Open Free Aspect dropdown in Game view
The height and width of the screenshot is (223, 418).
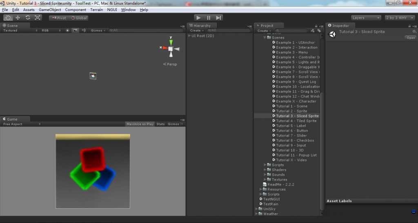[22, 124]
